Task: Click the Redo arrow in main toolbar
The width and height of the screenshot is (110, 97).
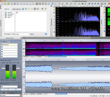Action: coord(24,4)
